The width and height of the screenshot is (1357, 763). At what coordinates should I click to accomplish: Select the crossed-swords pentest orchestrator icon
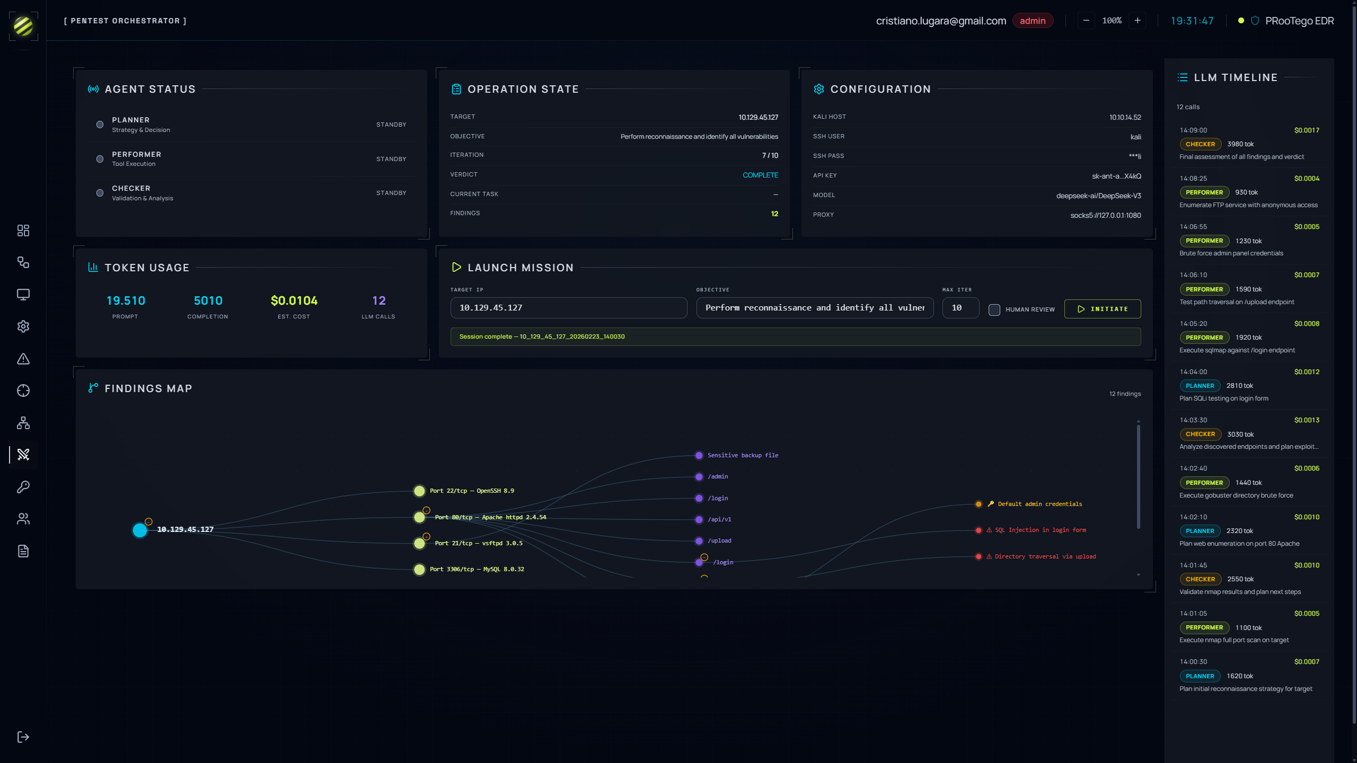tap(23, 455)
